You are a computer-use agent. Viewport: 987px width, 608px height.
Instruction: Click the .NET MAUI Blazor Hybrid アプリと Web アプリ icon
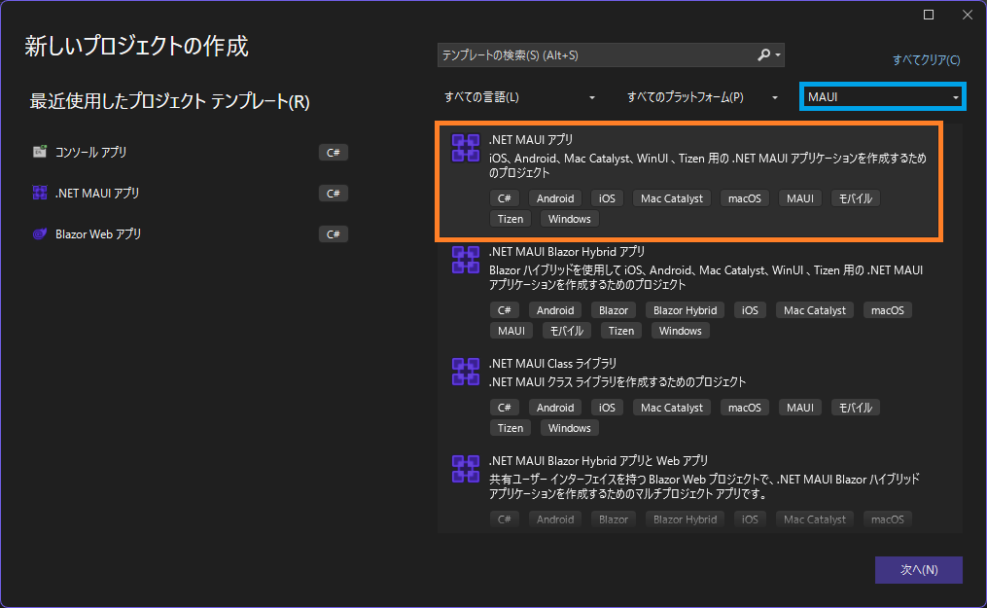pyautogui.click(x=465, y=468)
